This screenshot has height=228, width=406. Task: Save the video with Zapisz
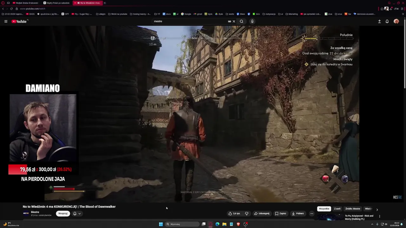tap(280, 213)
